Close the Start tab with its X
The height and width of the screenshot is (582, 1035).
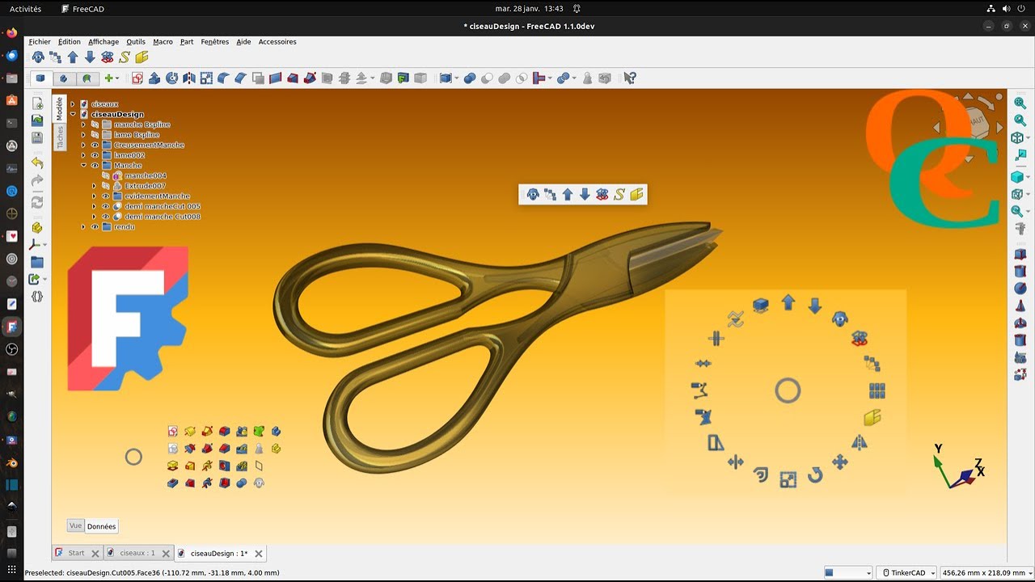tap(95, 554)
